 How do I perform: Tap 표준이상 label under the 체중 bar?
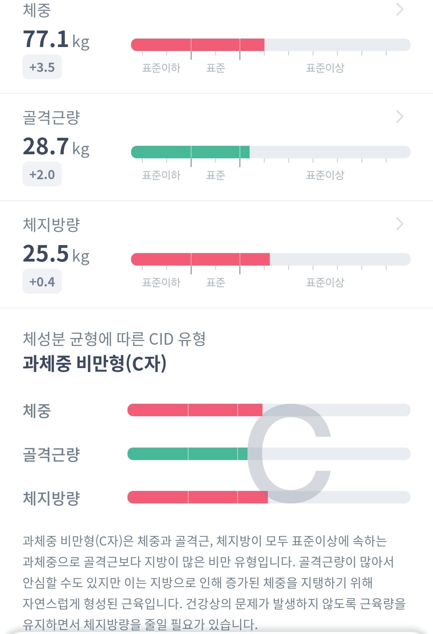(325, 68)
